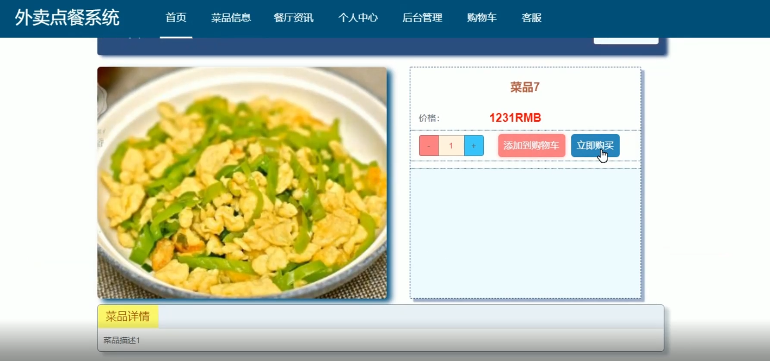Click the 价格 label
The image size is (770, 361).
(x=429, y=118)
